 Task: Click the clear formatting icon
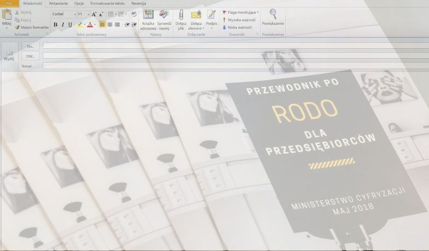(134, 14)
